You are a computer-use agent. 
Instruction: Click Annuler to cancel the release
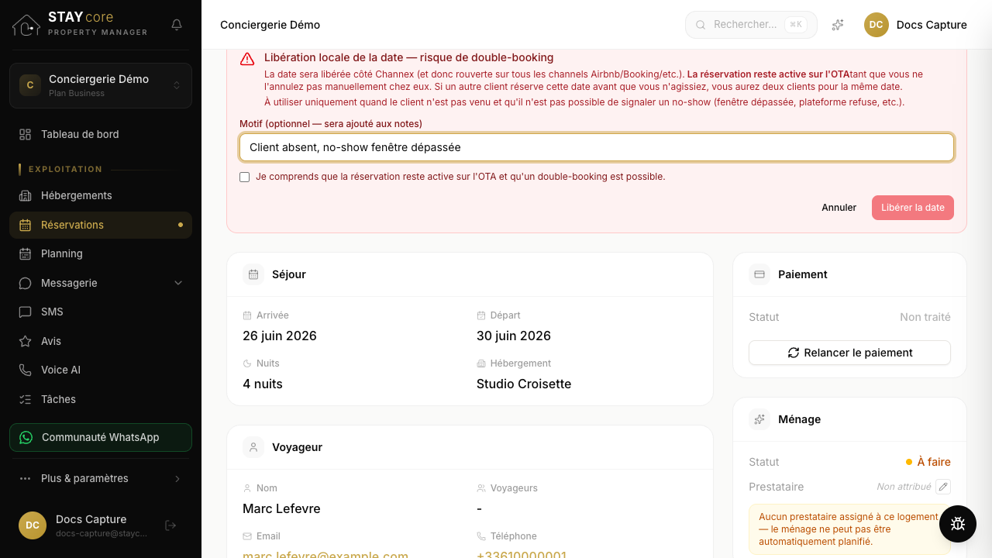pyautogui.click(x=839, y=208)
